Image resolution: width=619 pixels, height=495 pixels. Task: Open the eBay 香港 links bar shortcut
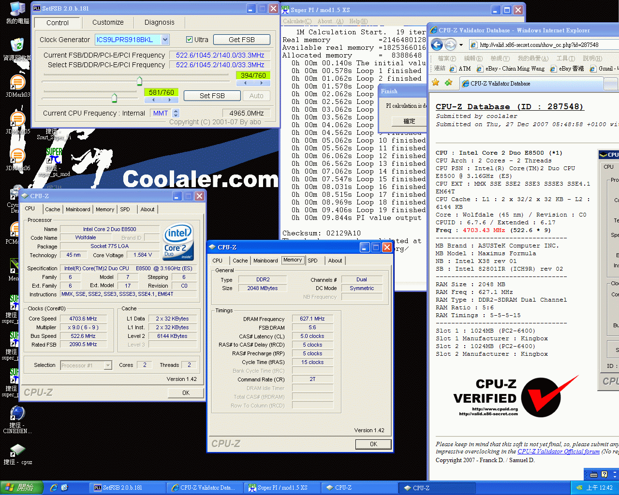pyautogui.click(x=567, y=69)
